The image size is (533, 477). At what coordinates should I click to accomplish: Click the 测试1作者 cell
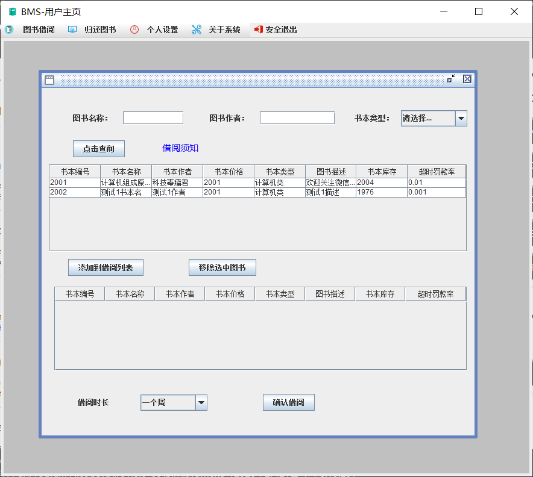point(177,192)
